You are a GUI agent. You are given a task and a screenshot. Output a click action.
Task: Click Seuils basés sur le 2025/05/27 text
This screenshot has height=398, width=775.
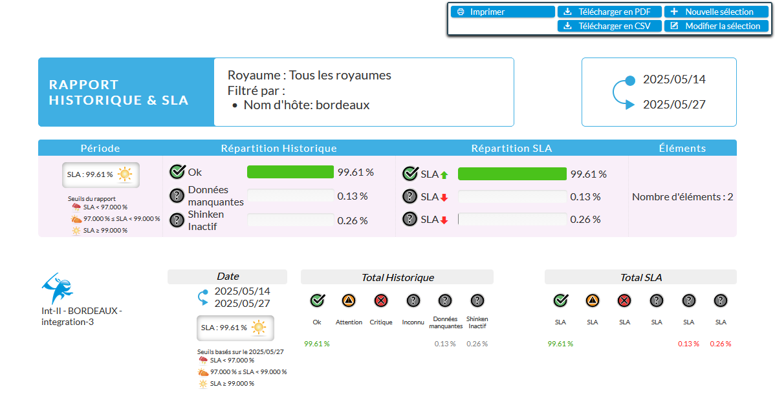(x=240, y=352)
